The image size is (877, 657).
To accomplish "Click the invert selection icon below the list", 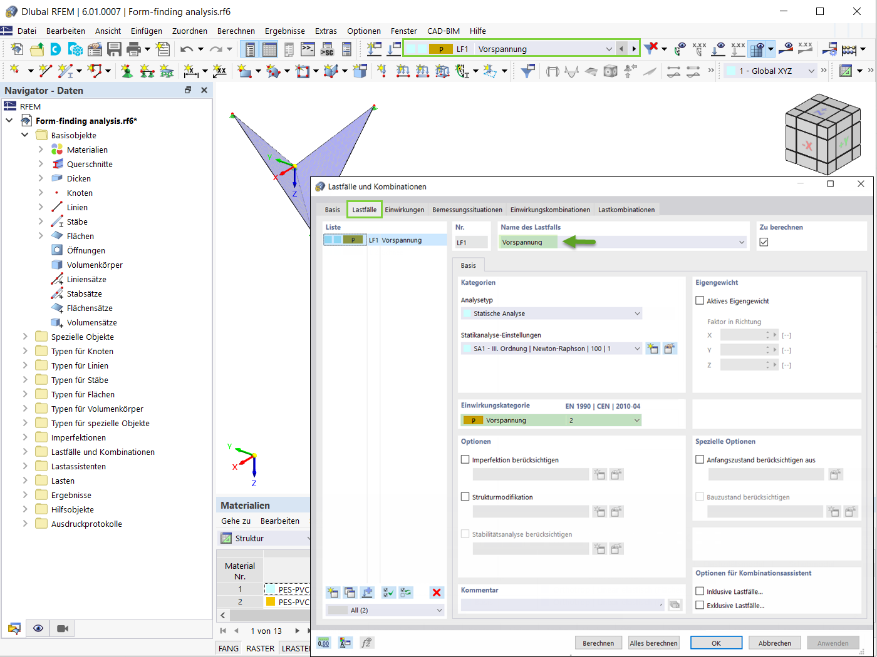I will coord(406,592).
